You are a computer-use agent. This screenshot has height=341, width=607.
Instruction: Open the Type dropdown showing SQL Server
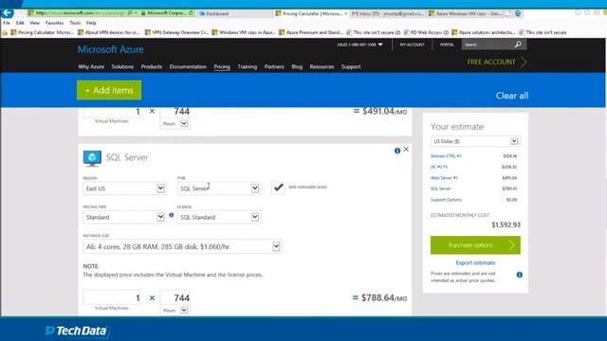coord(219,188)
